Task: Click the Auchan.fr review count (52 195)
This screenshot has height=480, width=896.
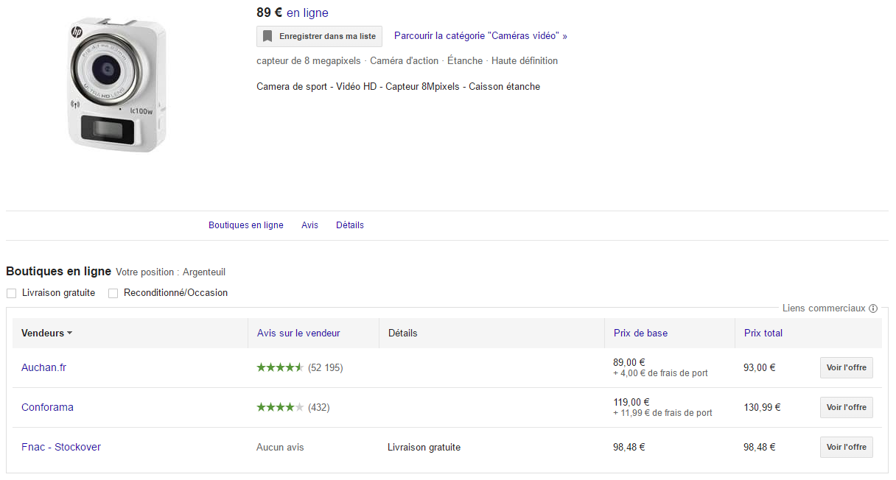Action: pyautogui.click(x=326, y=367)
